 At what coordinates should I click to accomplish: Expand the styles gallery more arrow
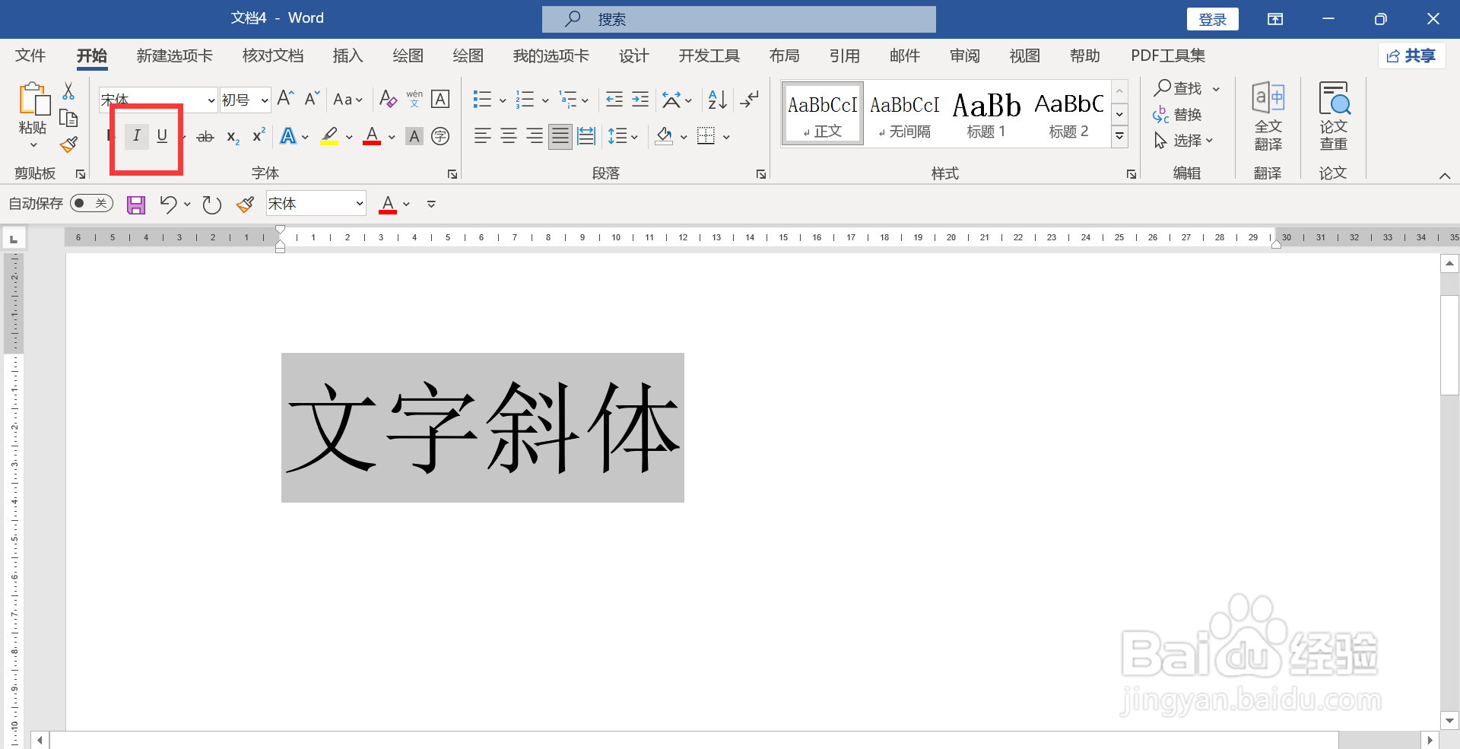(x=1119, y=137)
